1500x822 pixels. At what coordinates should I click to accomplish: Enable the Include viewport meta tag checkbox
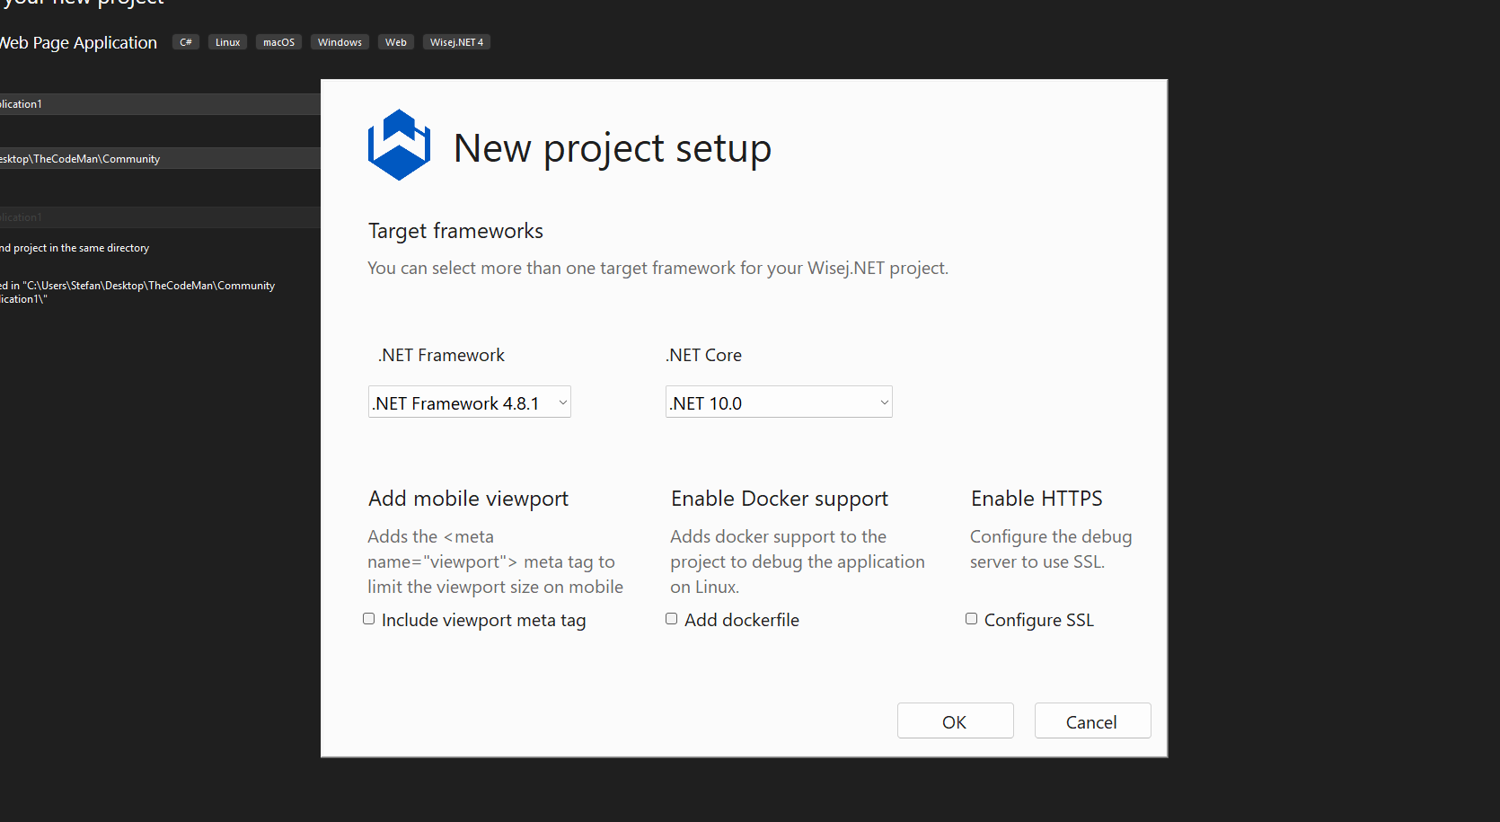(x=369, y=619)
